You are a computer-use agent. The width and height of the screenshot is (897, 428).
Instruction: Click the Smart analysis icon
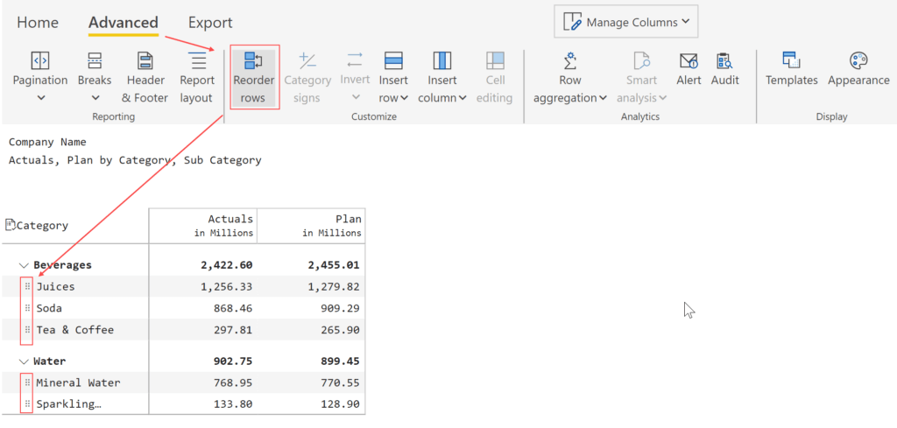click(641, 60)
